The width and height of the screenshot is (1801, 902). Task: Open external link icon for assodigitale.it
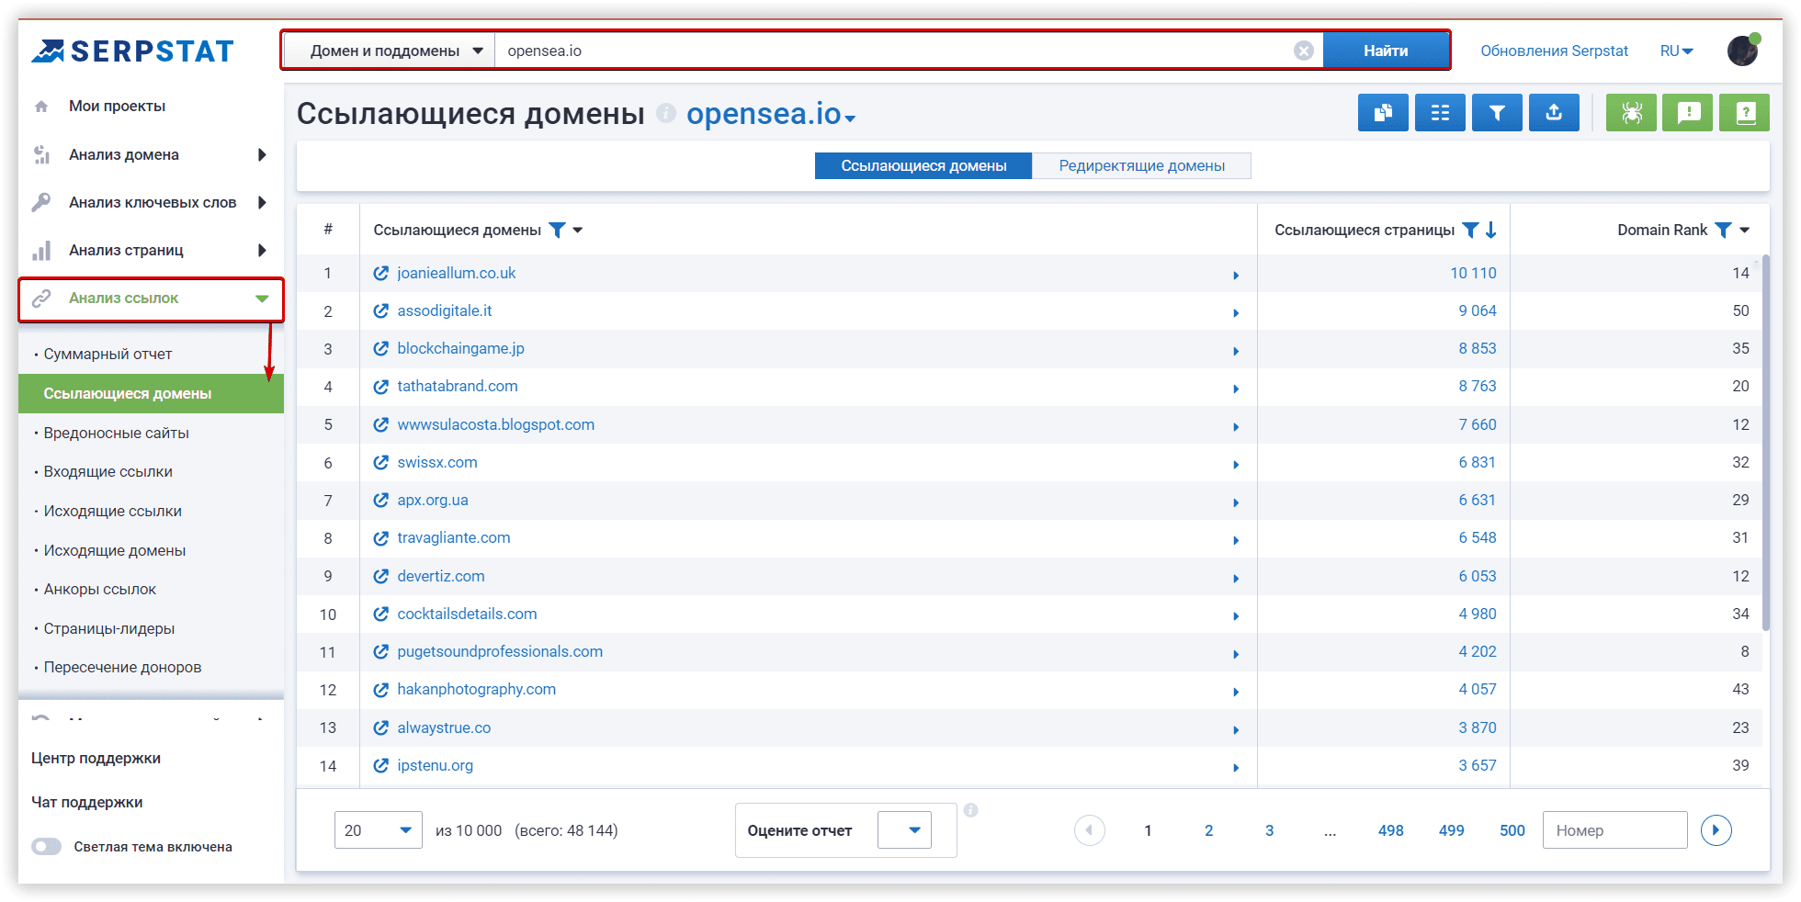point(380,310)
